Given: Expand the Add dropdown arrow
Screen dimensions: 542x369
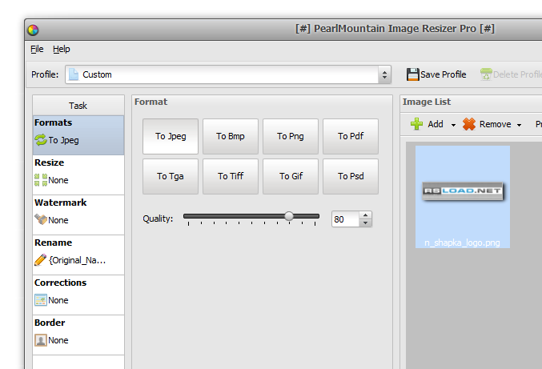Looking at the screenshot, I should tap(453, 125).
